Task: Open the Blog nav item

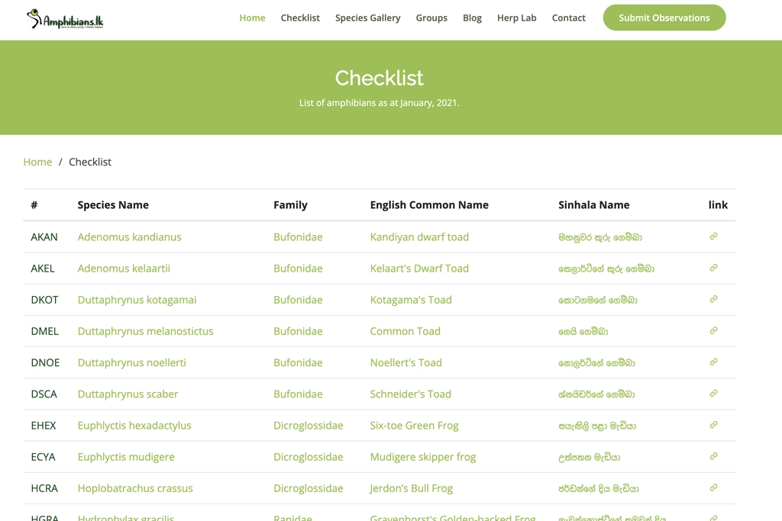Action: [x=472, y=18]
